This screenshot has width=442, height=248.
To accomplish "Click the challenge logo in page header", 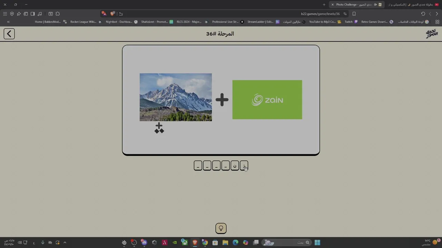I will [432, 33].
